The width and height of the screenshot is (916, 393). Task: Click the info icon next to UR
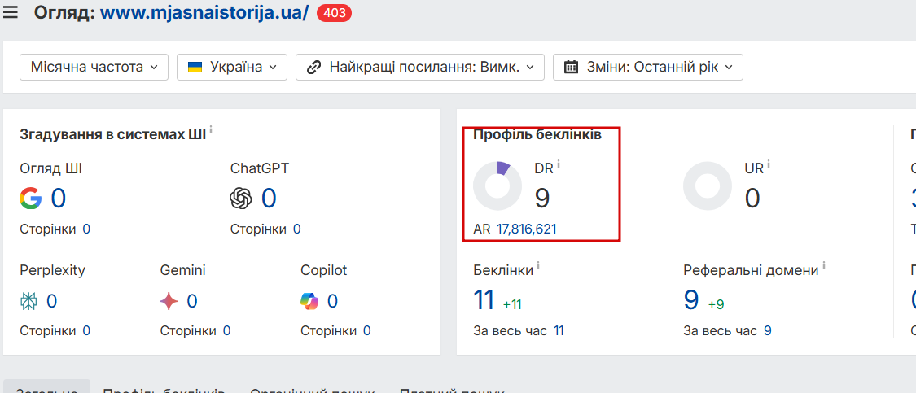coord(769,164)
